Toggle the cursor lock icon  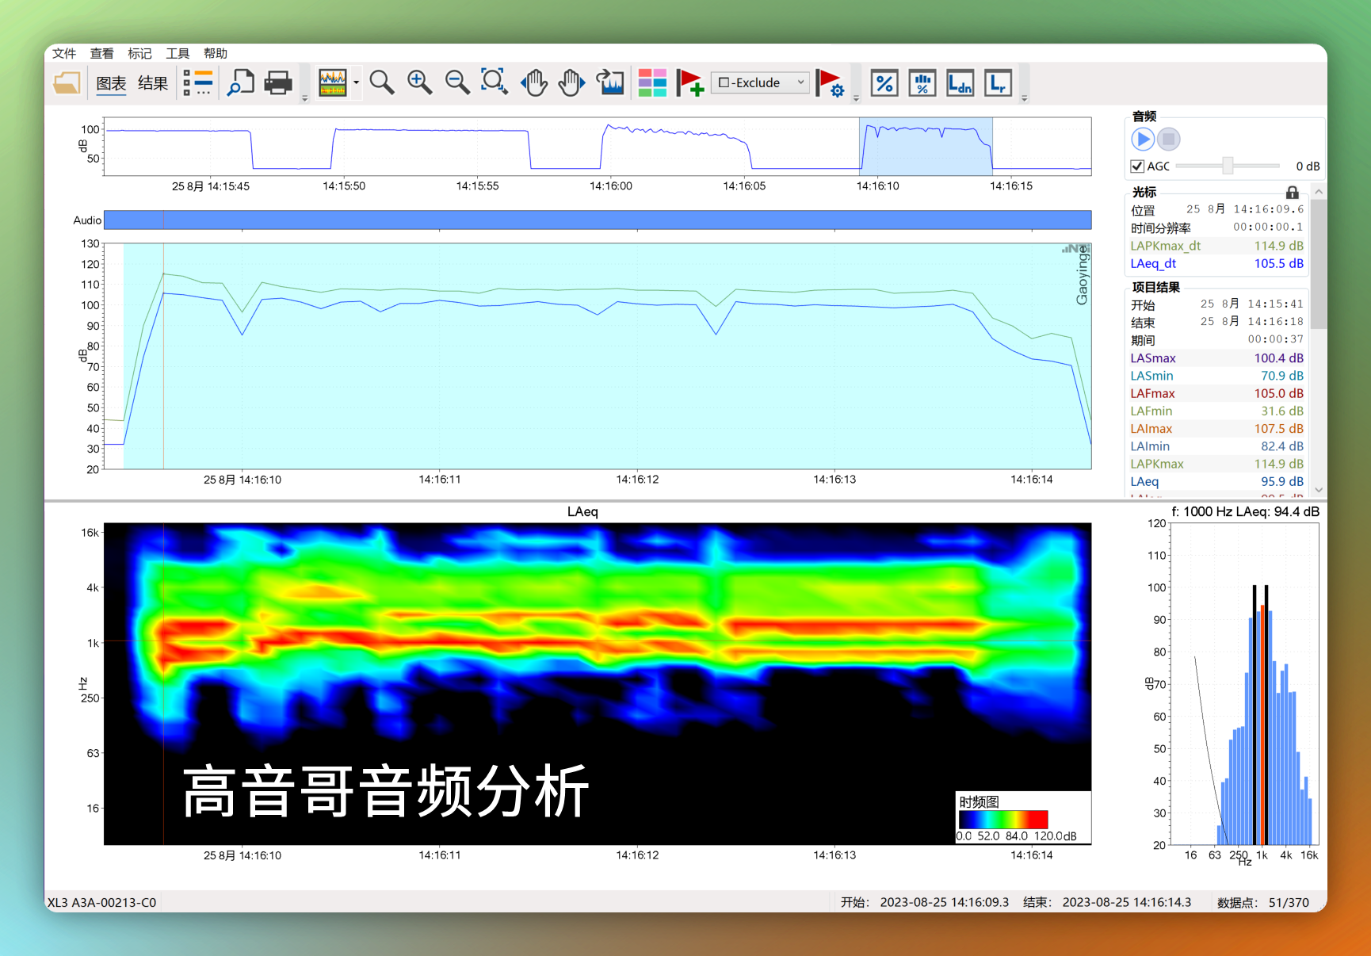click(x=1293, y=193)
